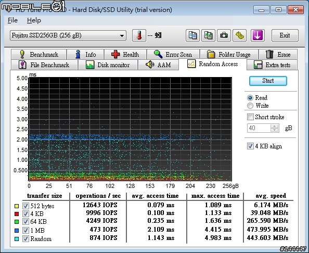
Task: Expand the Fujitsu SSD256GB drive dropdown
Action: click(x=122, y=36)
